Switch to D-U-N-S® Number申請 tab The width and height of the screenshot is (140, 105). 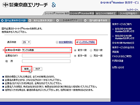tap(82, 13)
